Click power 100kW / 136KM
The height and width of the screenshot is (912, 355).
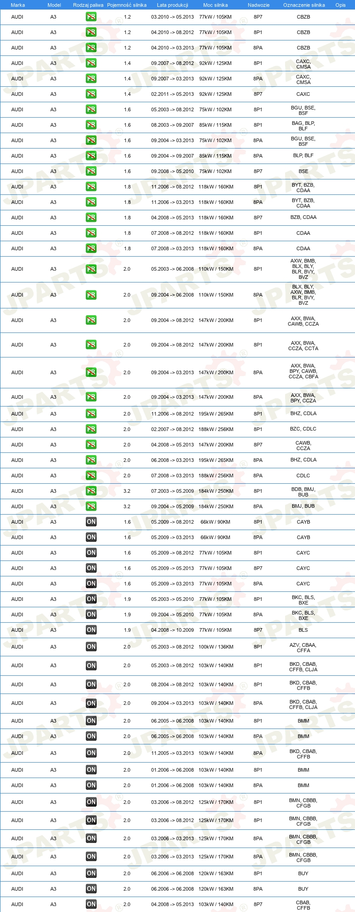click(216, 647)
